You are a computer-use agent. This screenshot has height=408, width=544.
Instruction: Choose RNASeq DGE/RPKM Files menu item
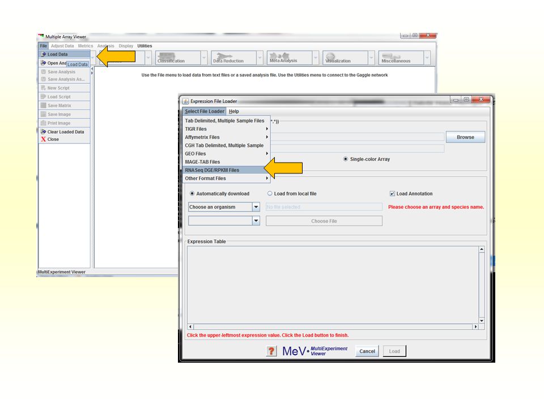(226, 170)
